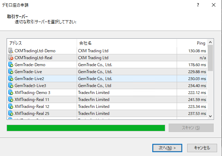Click the scrollbar up arrow of server list
This screenshot has height=156, width=222.
tap(210, 42)
